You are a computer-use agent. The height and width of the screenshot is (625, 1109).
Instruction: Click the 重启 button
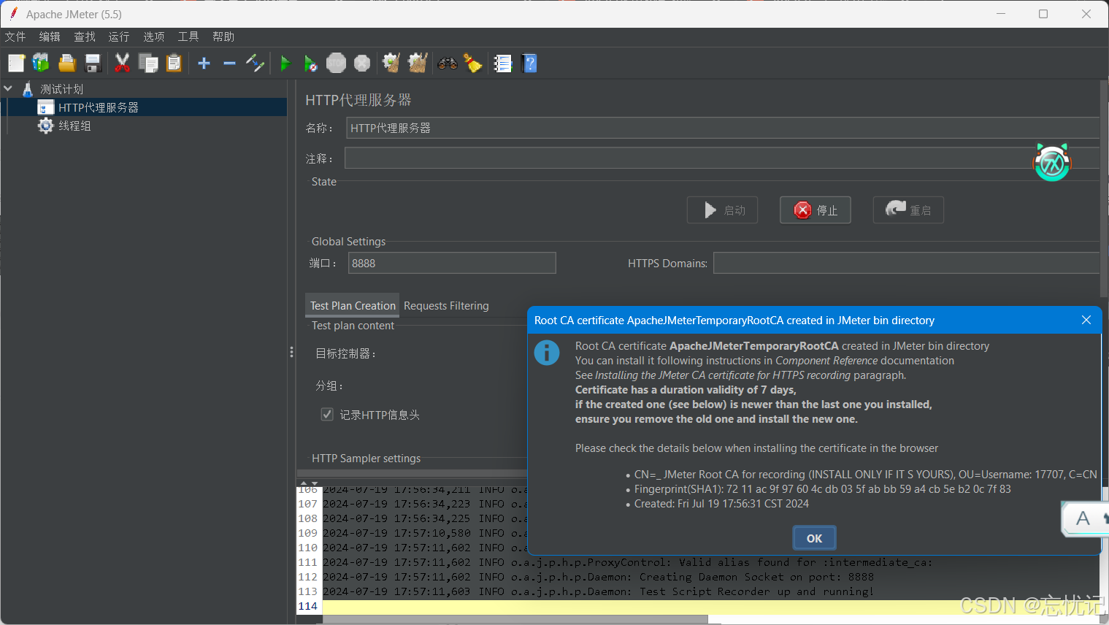coord(908,210)
